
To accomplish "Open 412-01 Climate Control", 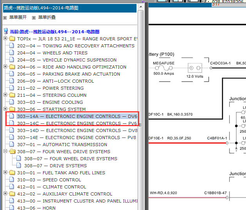I will pyautogui.click(x=52, y=187).
